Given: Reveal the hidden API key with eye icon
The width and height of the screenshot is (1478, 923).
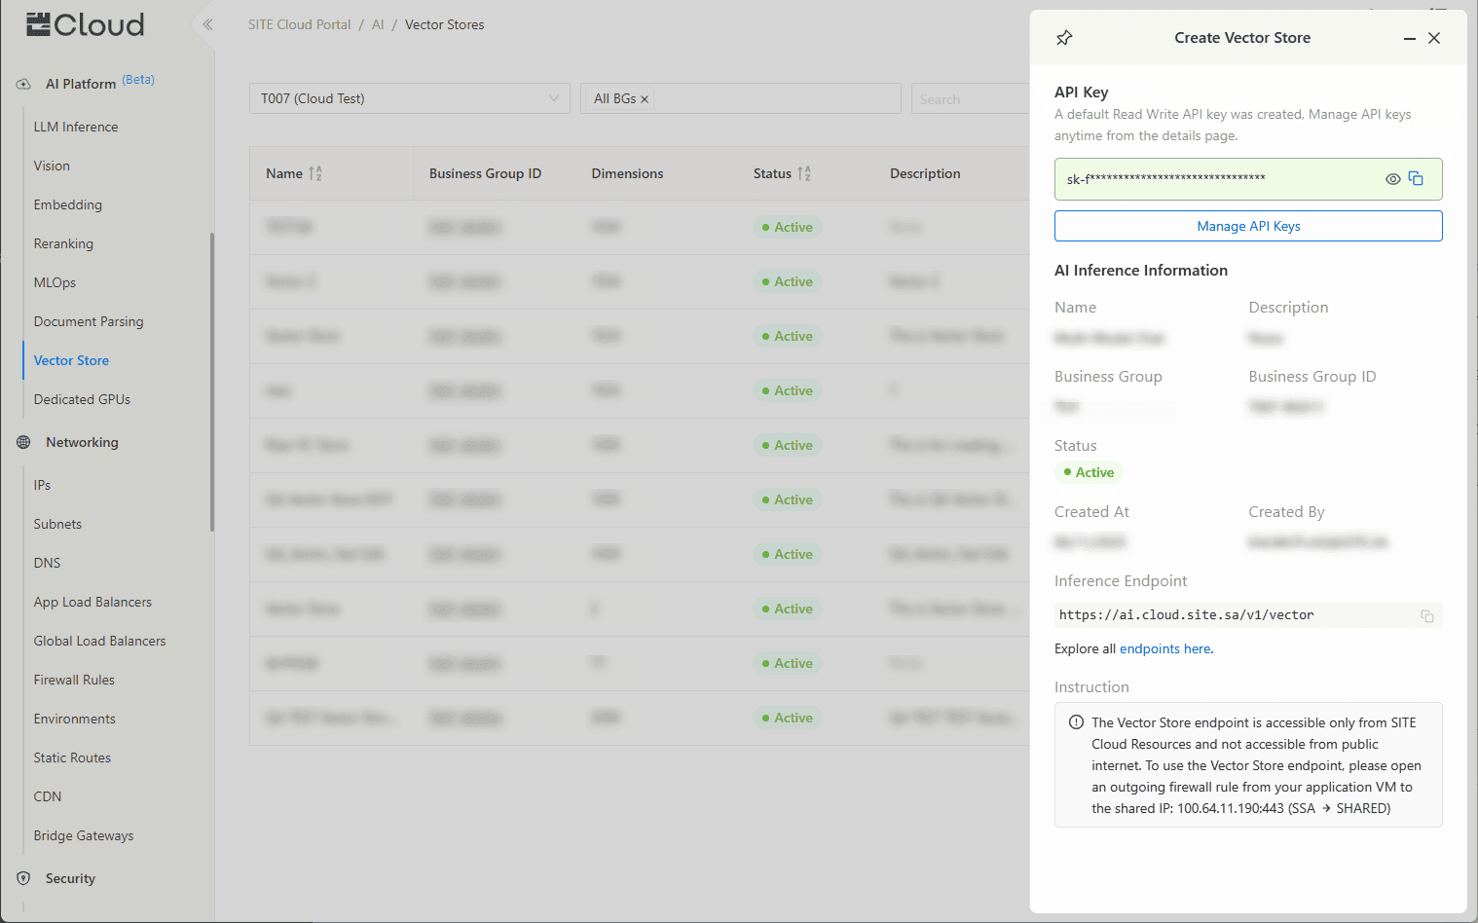Looking at the screenshot, I should tap(1392, 179).
